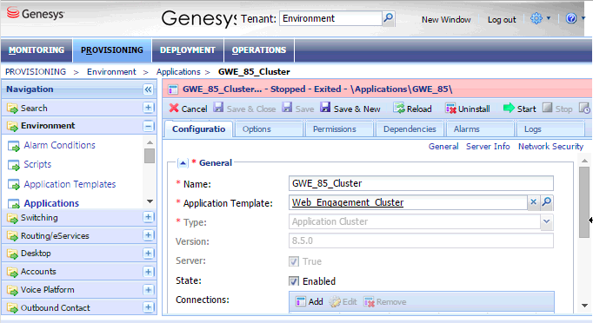Click the Uninstall application icon
Viewport: 593px width, 323px height.
coord(450,109)
